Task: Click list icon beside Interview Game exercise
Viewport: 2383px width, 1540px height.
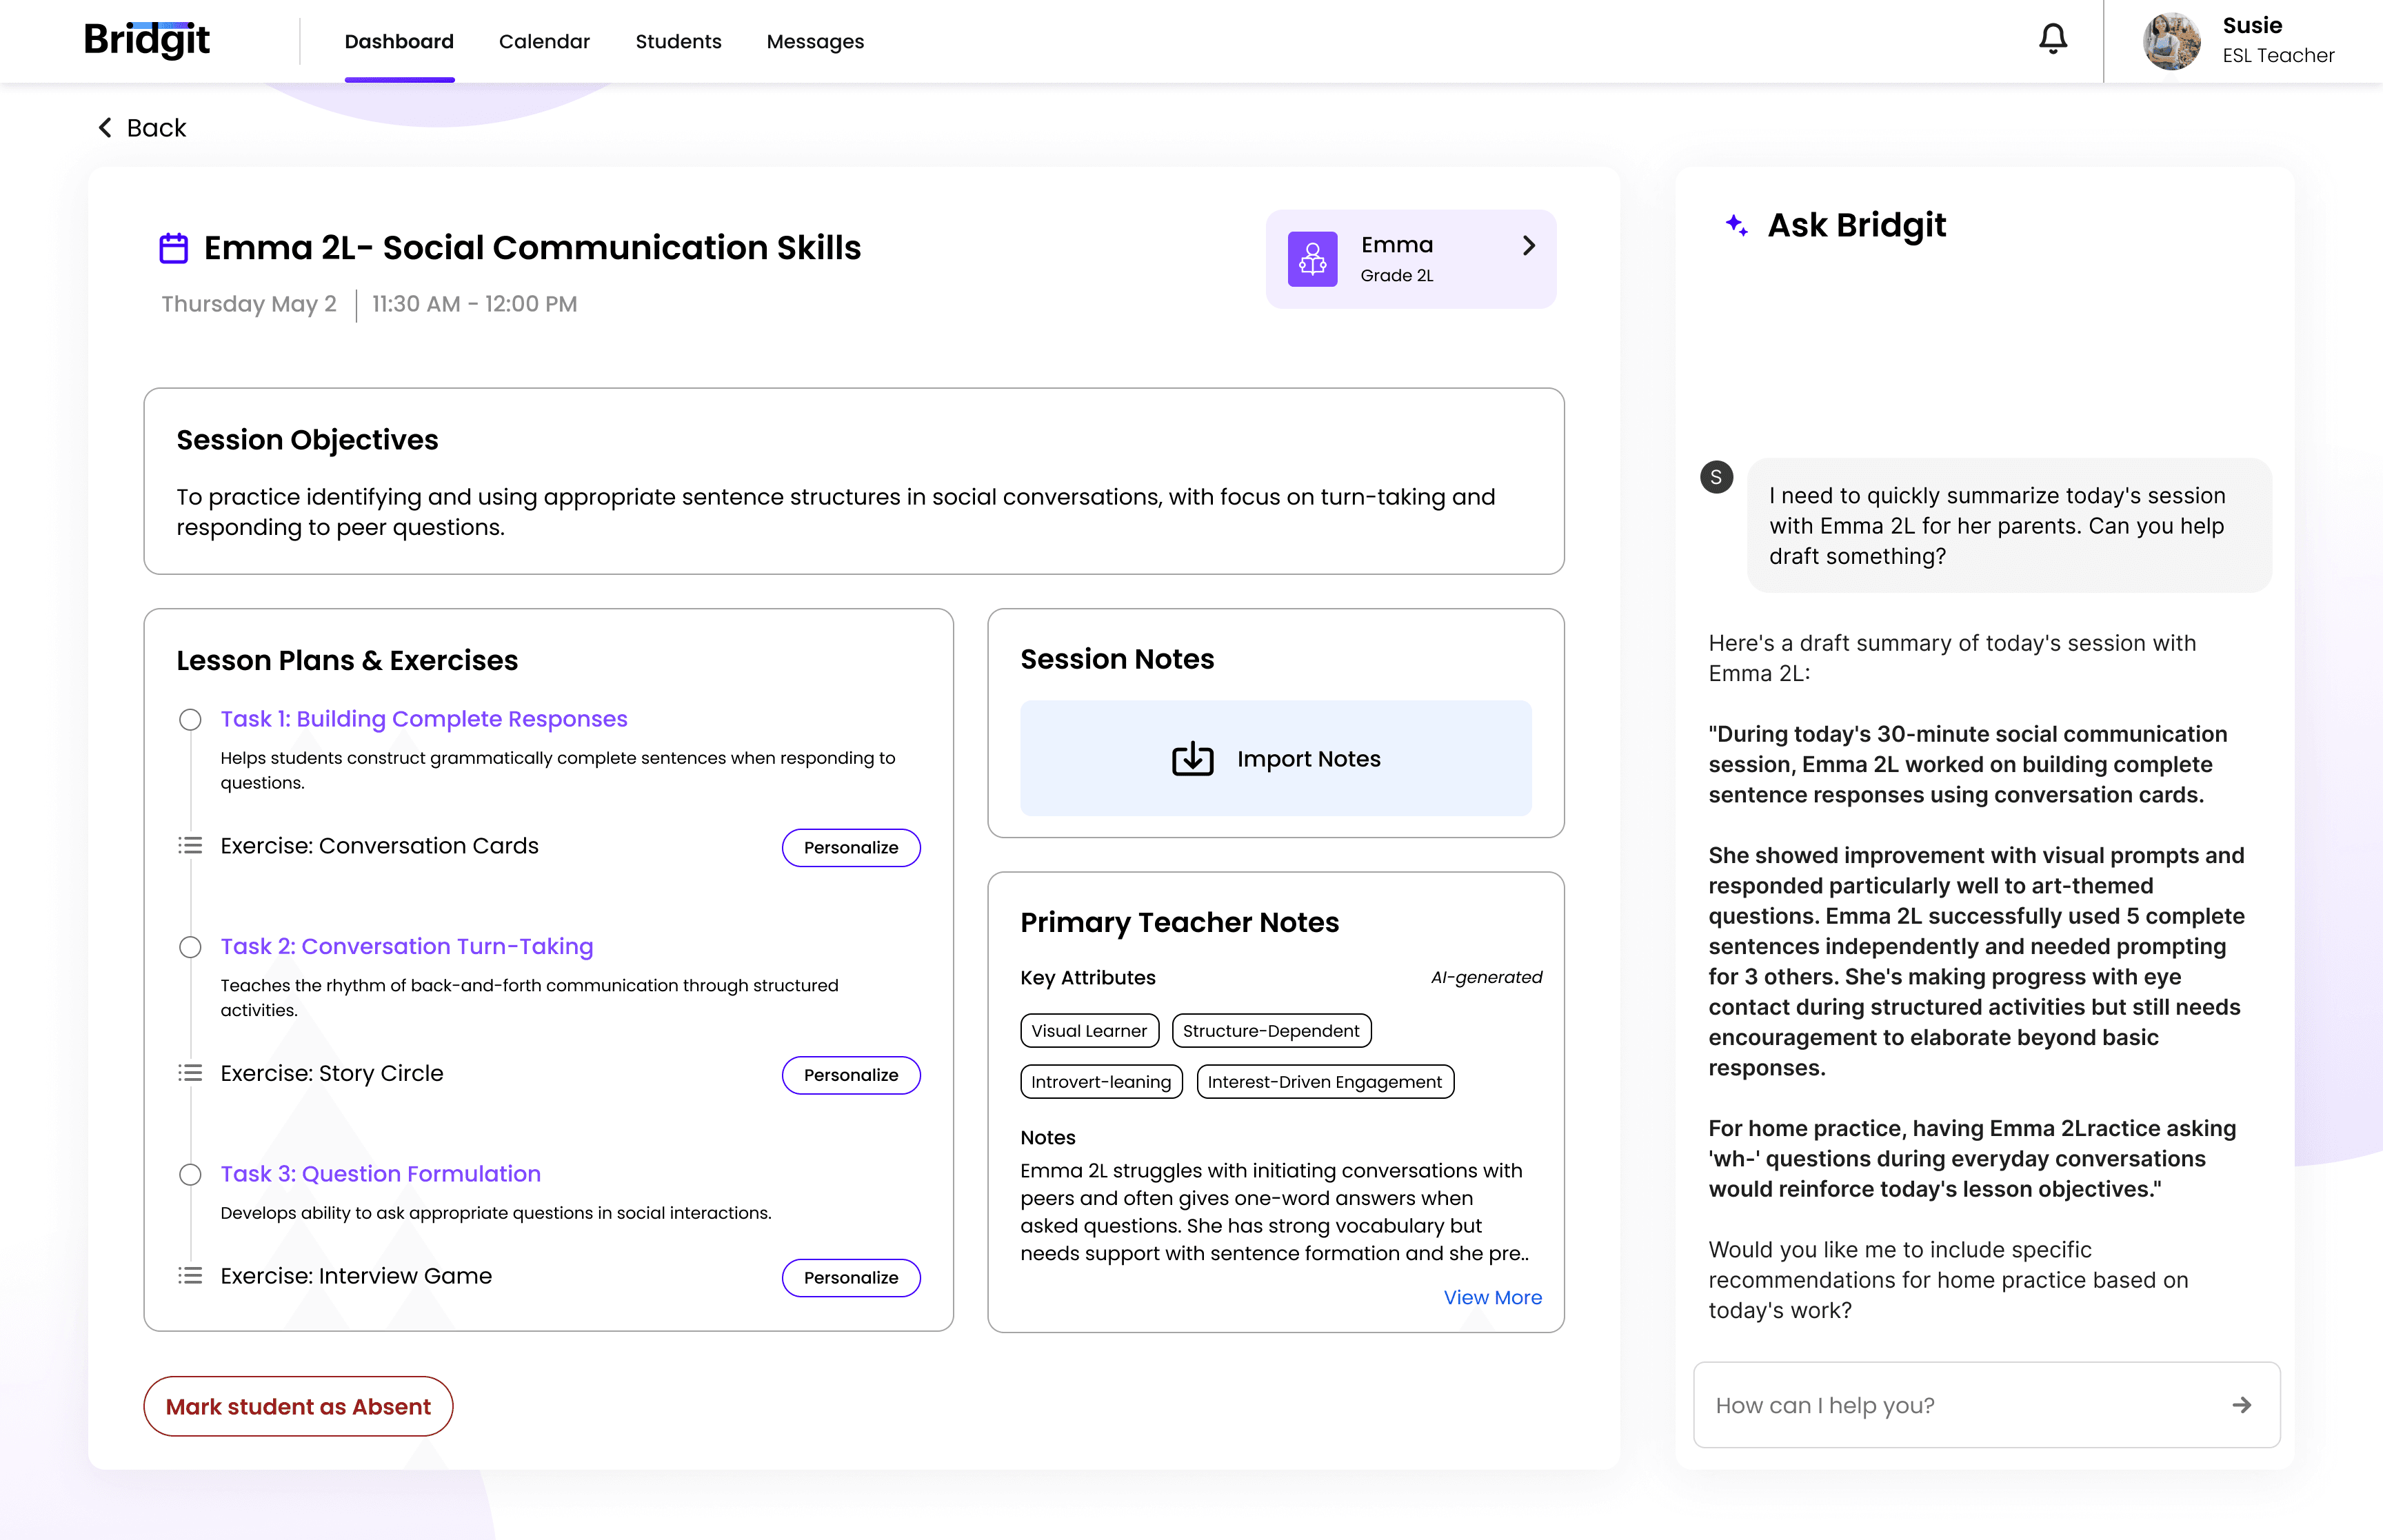Action: (x=190, y=1276)
